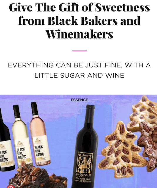Click the Black Girl Magic Rosé bottle
This screenshot has height=188, width=157.
40,134
